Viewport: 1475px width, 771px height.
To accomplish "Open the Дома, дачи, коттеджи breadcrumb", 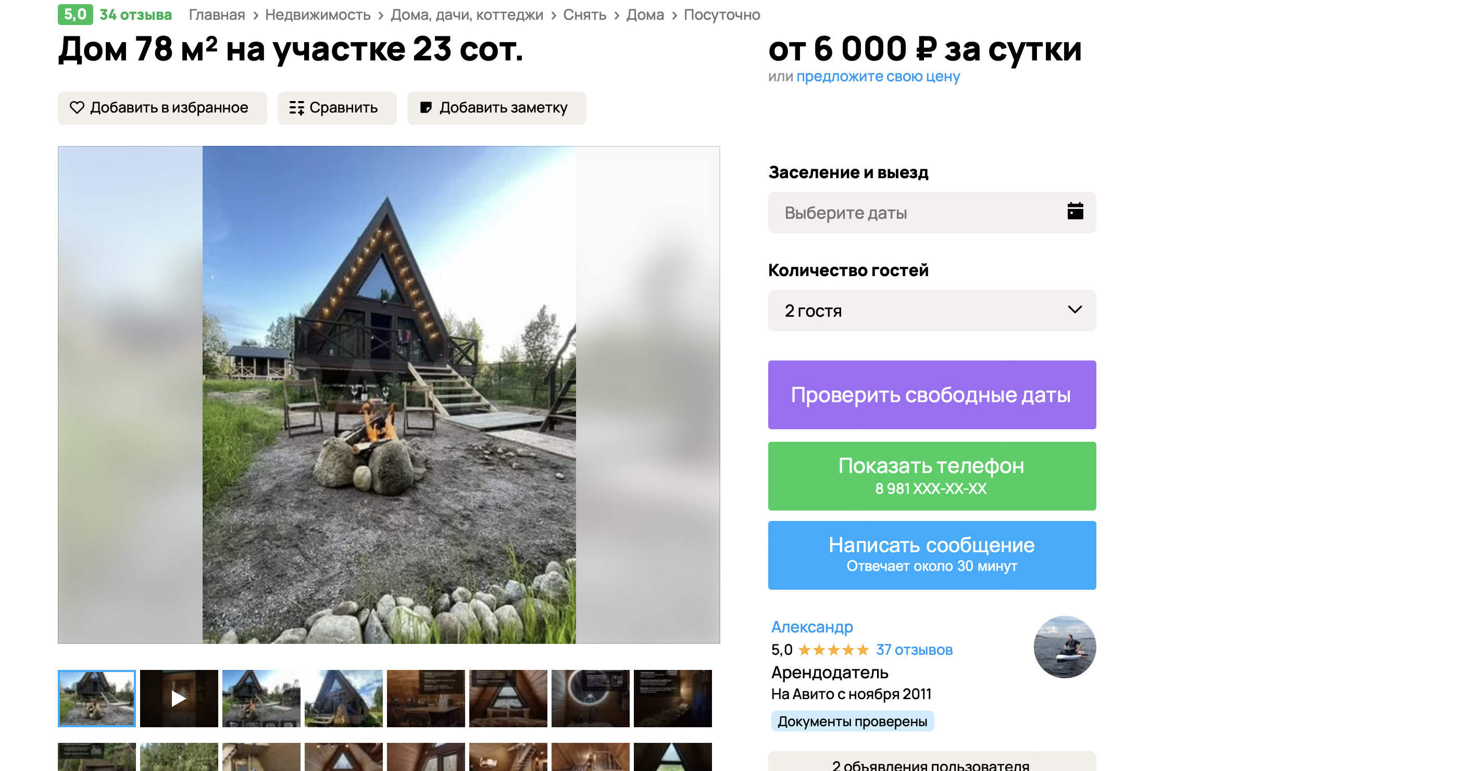I will click(x=467, y=15).
